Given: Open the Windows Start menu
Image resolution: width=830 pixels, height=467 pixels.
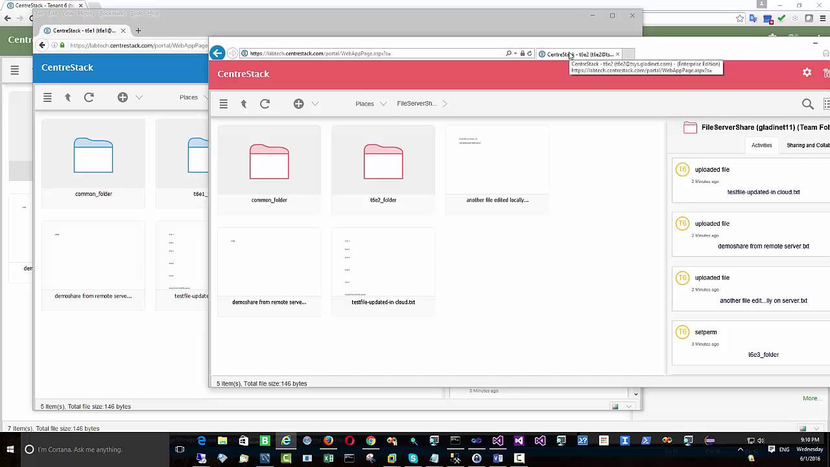Looking at the screenshot, I should [10, 449].
